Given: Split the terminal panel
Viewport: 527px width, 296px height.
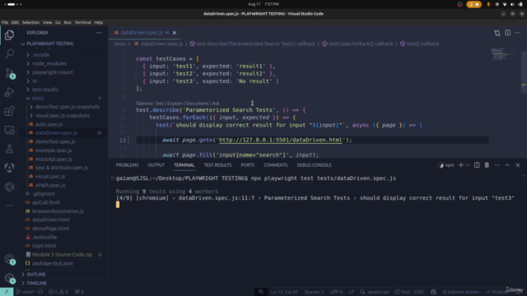Looking at the screenshot, I should (477, 165).
